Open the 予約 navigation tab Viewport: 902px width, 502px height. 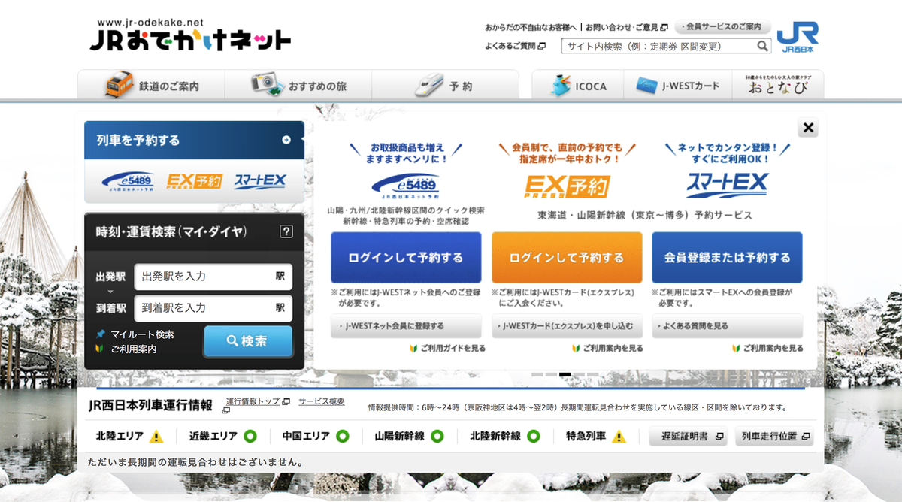click(x=445, y=86)
